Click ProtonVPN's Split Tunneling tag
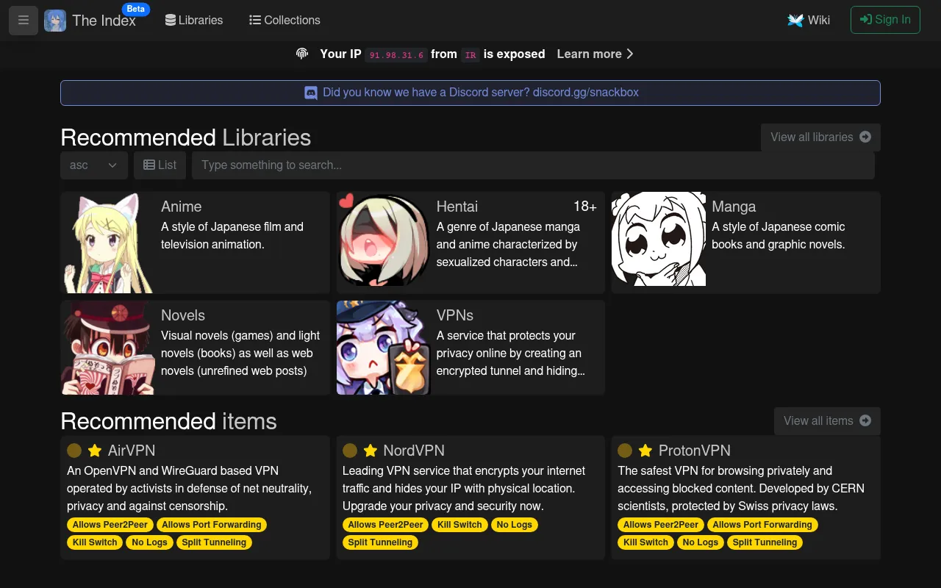Viewport: 941px width, 588px height. 765,542
